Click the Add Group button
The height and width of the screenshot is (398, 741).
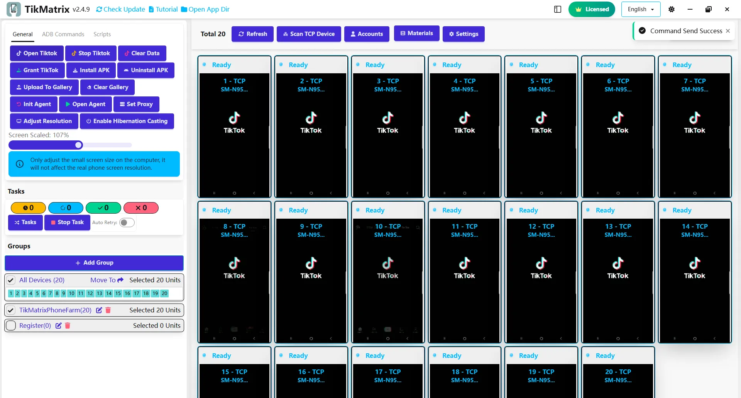[x=94, y=263]
